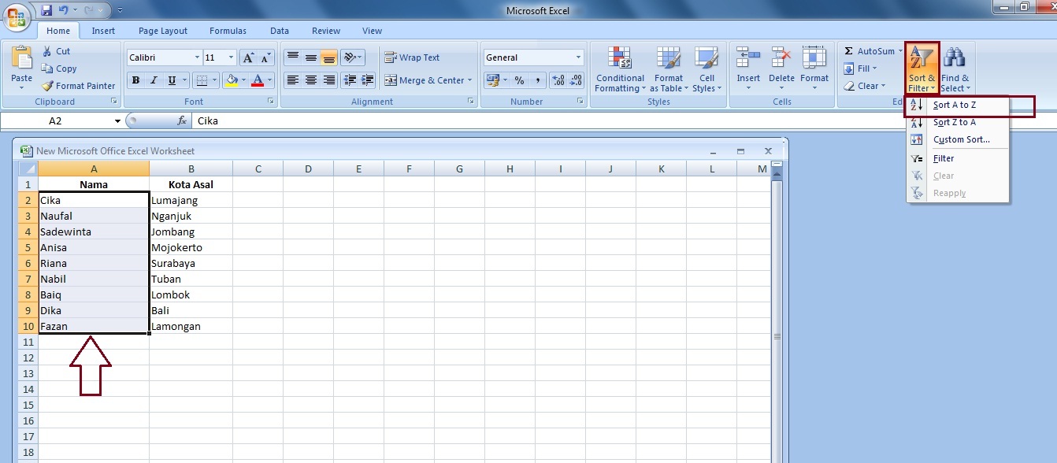Image resolution: width=1057 pixels, height=463 pixels.
Task: Increase font size with Grow Font
Action: click(249, 57)
